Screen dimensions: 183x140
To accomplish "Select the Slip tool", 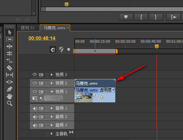I will [x=9, y=75].
